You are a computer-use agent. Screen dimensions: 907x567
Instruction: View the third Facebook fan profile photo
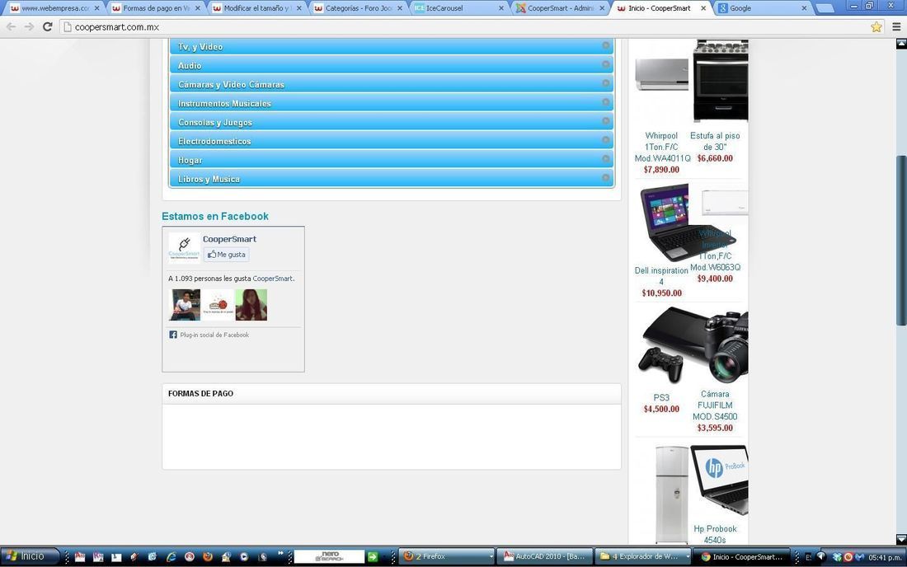point(251,305)
